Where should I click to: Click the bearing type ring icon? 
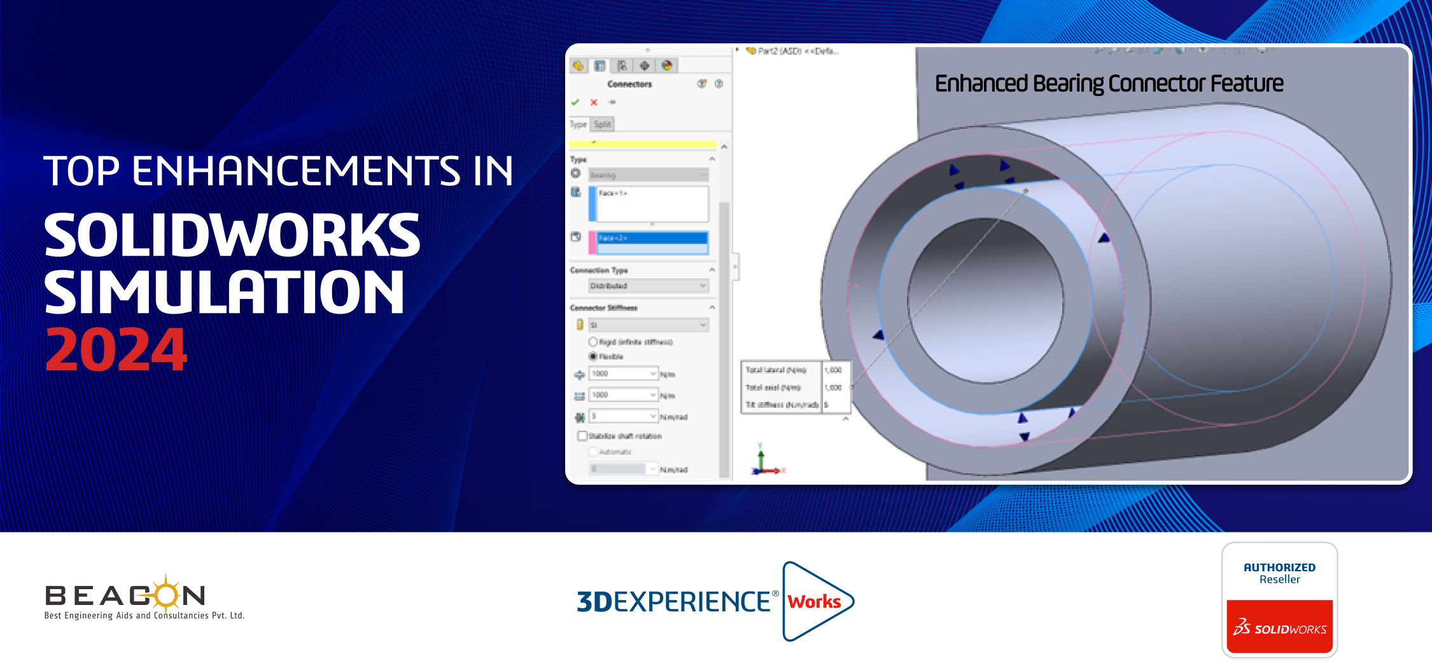pos(576,174)
